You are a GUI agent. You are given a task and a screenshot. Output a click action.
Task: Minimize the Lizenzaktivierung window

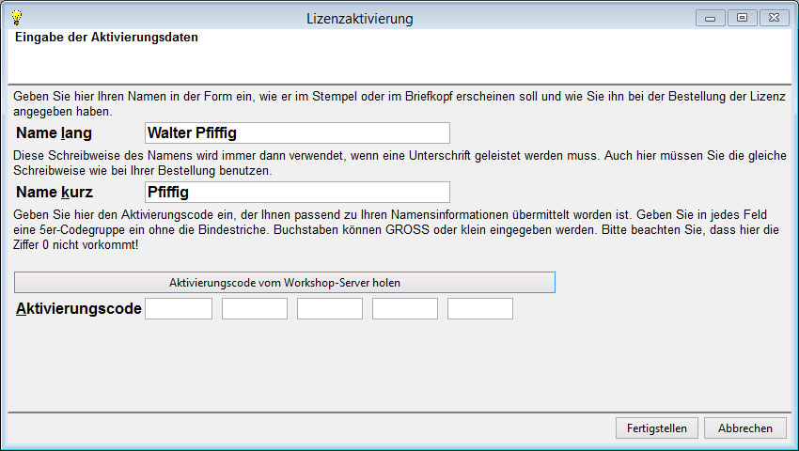pos(710,18)
